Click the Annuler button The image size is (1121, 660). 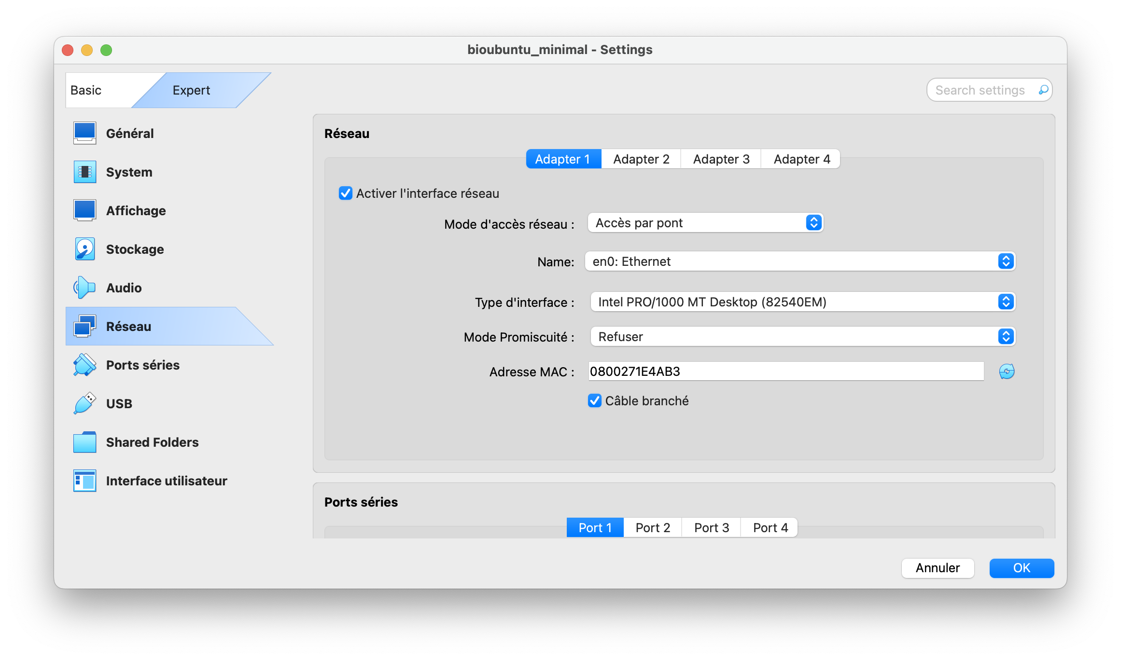coord(938,568)
